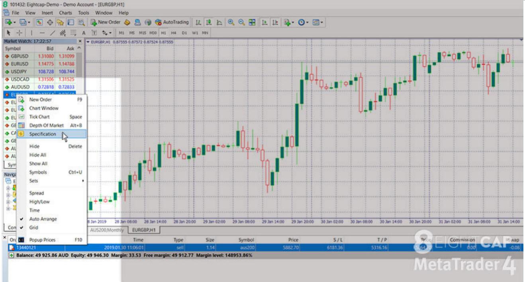Toggle the AutoTrading button
Viewport: 525px width, 282px height.
(171, 22)
